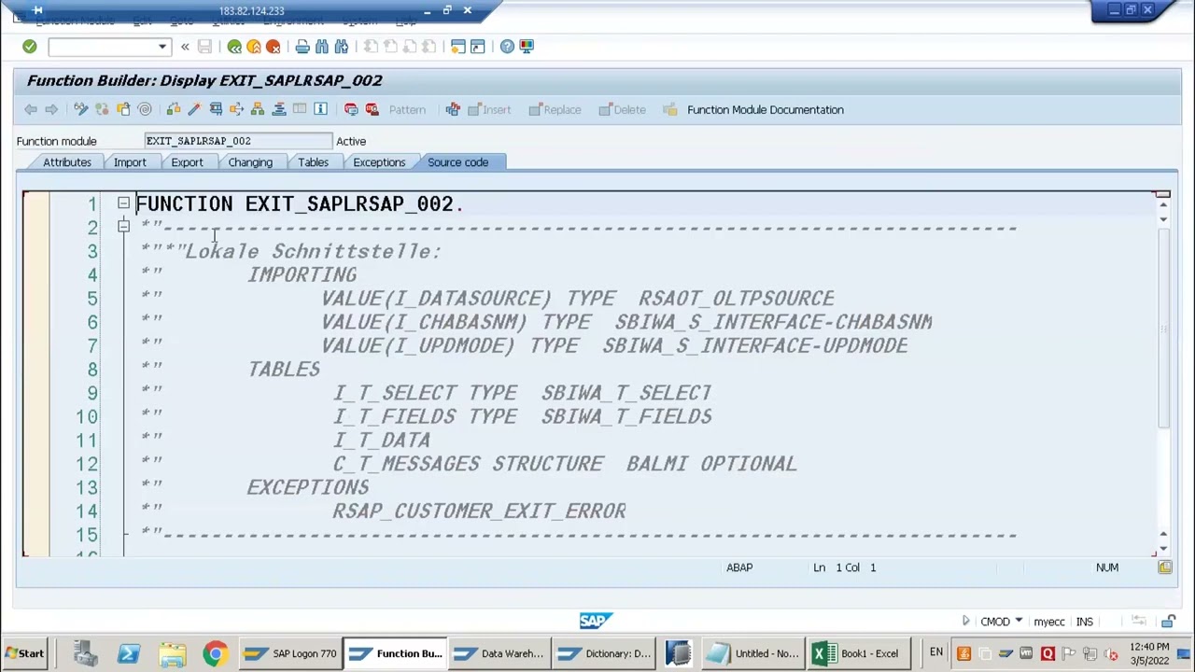Click code line 'FUNCTION EXIT_SAPLRSAP_002.'

300,204
